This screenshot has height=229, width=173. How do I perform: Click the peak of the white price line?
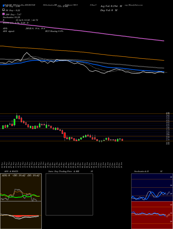(27, 53)
